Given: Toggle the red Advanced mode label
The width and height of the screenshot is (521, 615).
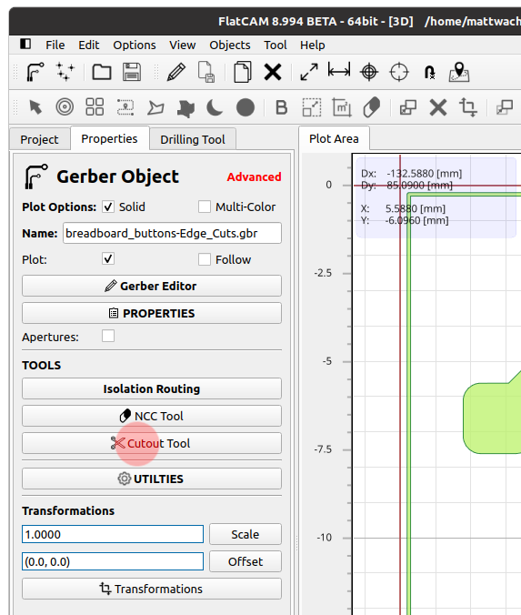Looking at the screenshot, I should coord(254,176).
